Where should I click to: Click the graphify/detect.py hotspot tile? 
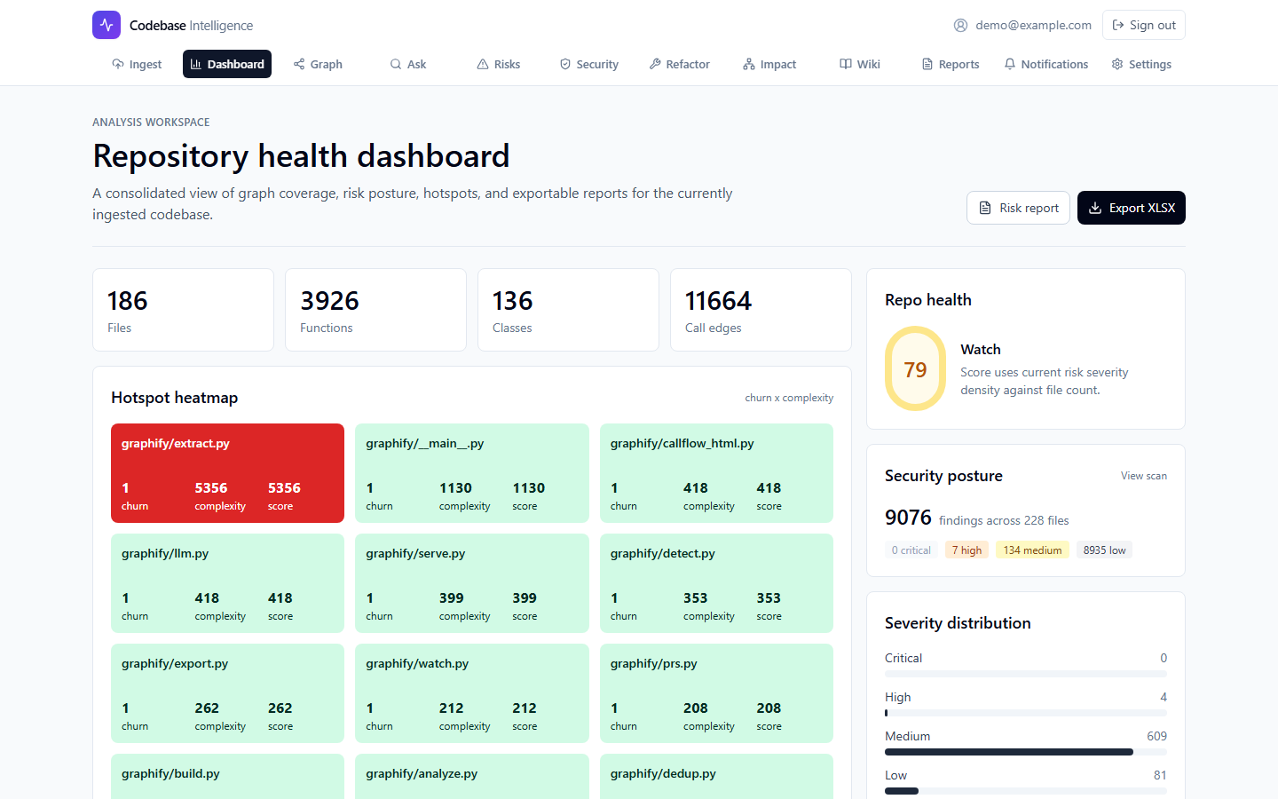click(x=716, y=583)
